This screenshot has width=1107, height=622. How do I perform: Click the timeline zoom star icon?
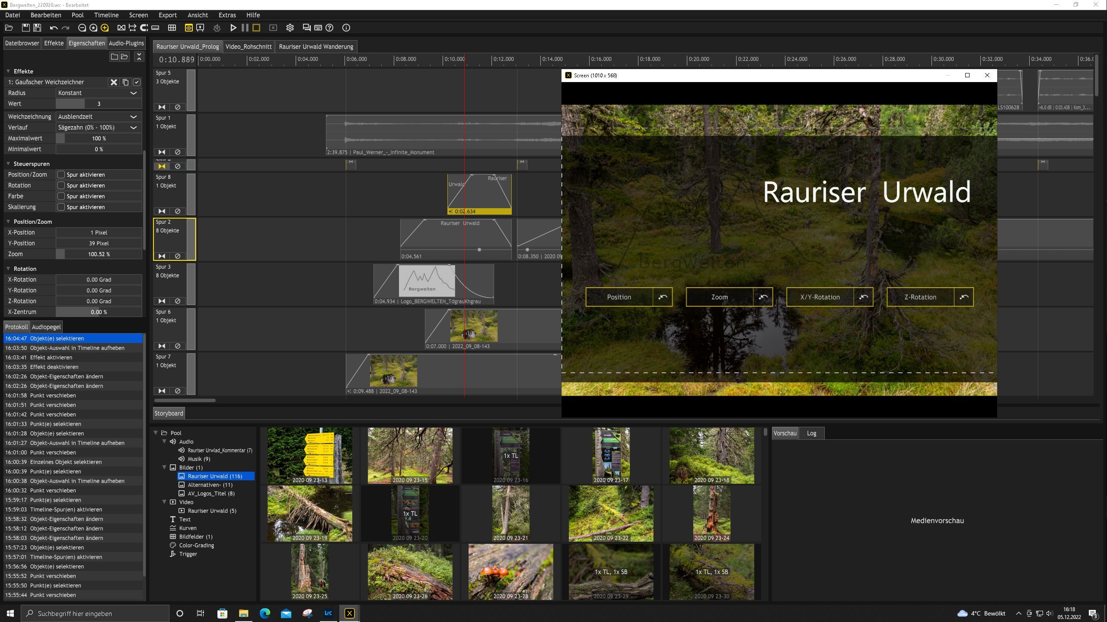tap(93, 28)
